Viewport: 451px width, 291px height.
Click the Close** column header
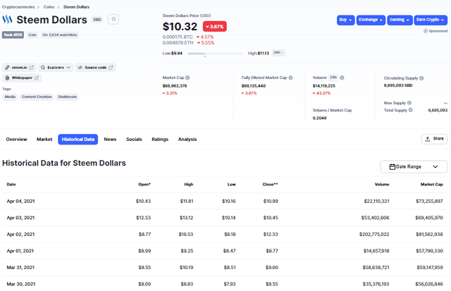[x=270, y=185]
